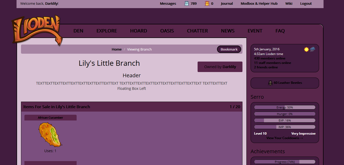Select the African Cucumber item image

pyautogui.click(x=50, y=134)
